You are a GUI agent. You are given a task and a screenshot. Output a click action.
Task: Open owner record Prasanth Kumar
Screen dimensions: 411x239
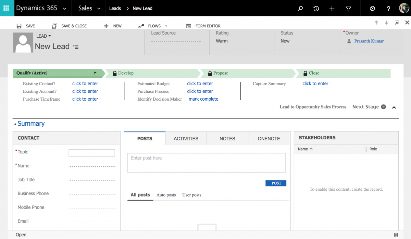pyautogui.click(x=369, y=41)
